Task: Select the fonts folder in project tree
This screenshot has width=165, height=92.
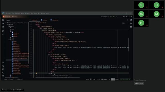Action: 12,38
